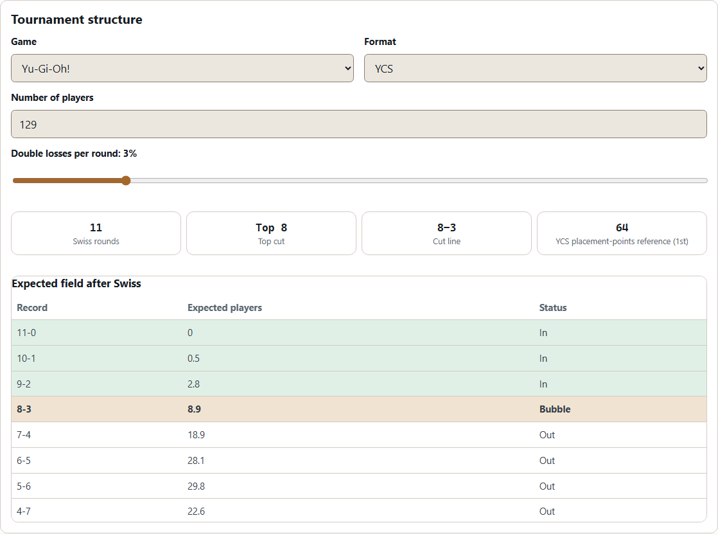Click the expected players value 2.8
The image size is (718, 534).
[x=194, y=384]
